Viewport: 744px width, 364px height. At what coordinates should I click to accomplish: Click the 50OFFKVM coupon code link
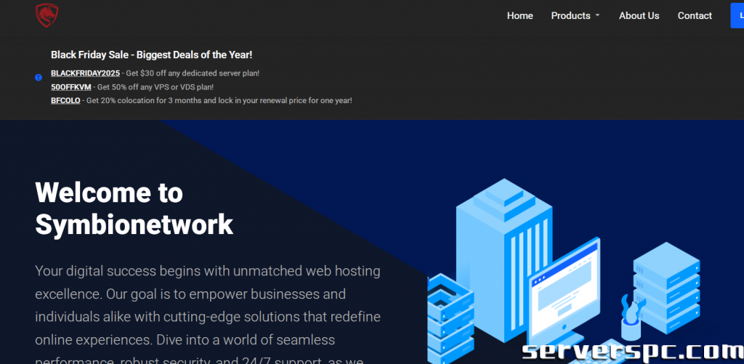[71, 87]
